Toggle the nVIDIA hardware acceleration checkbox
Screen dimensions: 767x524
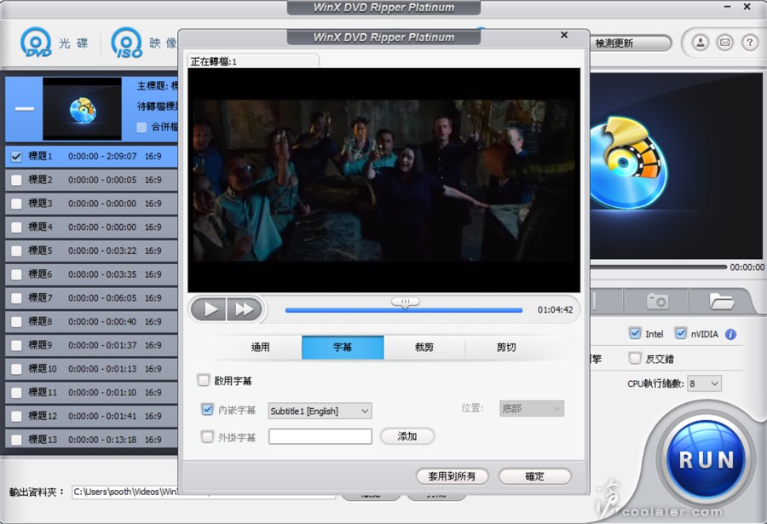point(680,334)
